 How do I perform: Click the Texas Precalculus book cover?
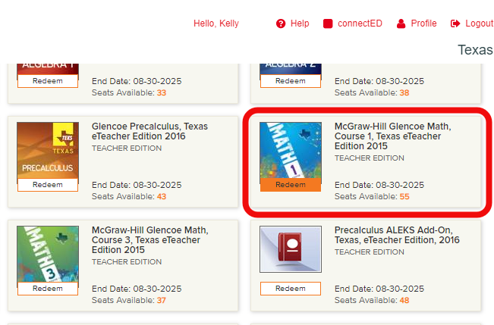pyautogui.click(x=48, y=151)
